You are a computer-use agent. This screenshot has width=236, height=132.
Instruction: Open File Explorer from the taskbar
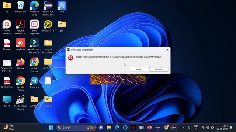[x=109, y=128]
